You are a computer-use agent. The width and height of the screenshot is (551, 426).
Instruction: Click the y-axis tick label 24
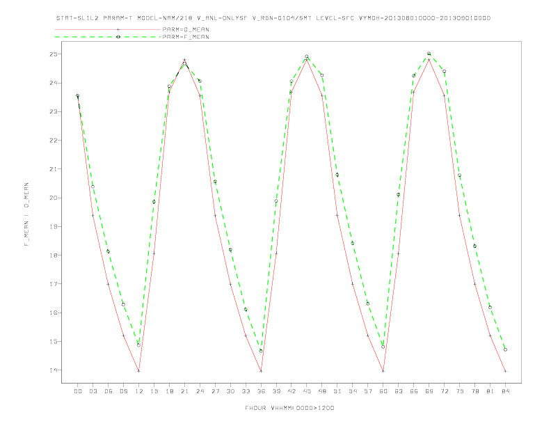point(54,83)
